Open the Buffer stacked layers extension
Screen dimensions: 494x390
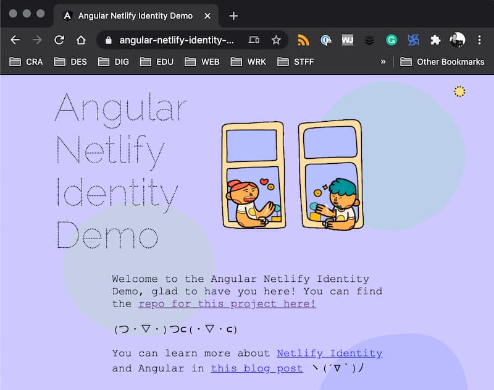click(x=369, y=40)
